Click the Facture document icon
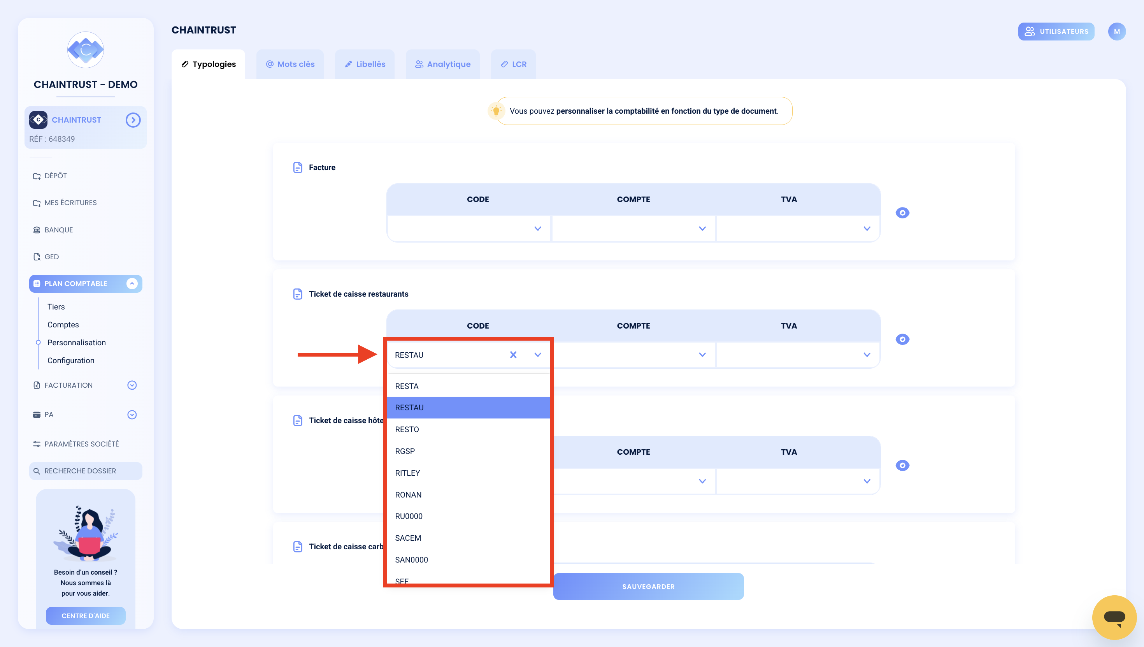This screenshot has height=647, width=1144. coord(298,167)
